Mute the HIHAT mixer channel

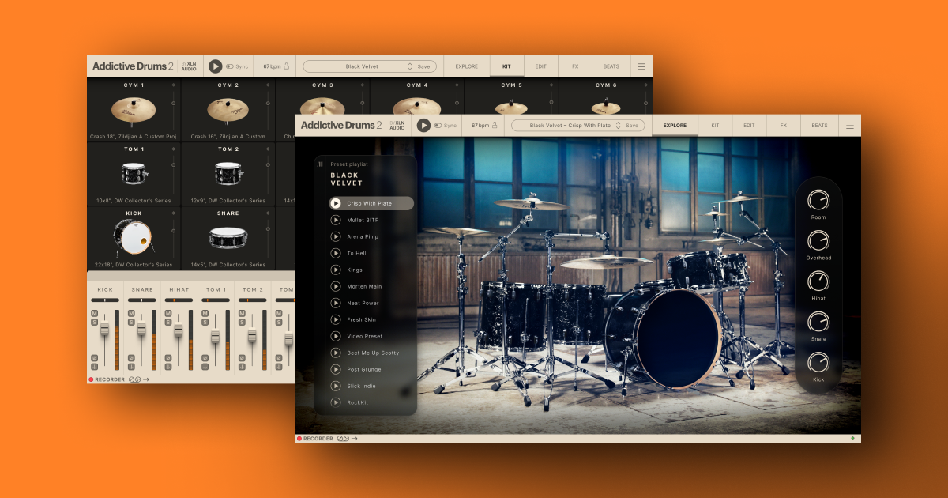coord(168,314)
